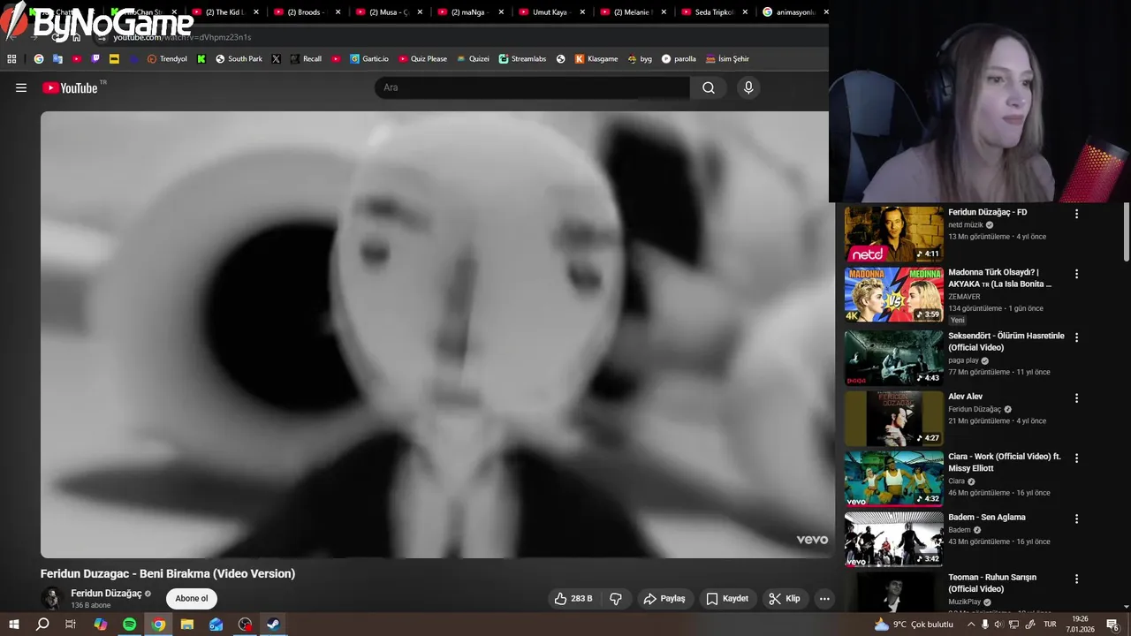Click the Feridun Düzağaç channel name
The height and width of the screenshot is (636, 1131).
click(106, 594)
